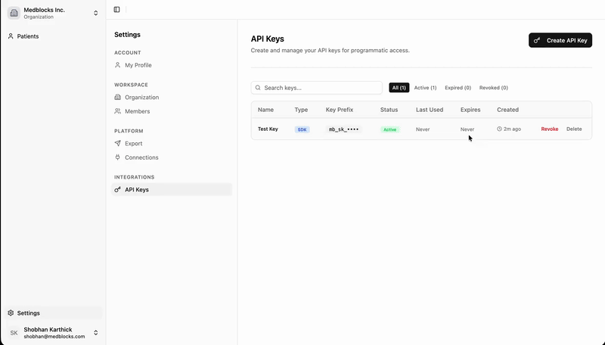
Task: Click the Test Key name cell
Action: 268,129
